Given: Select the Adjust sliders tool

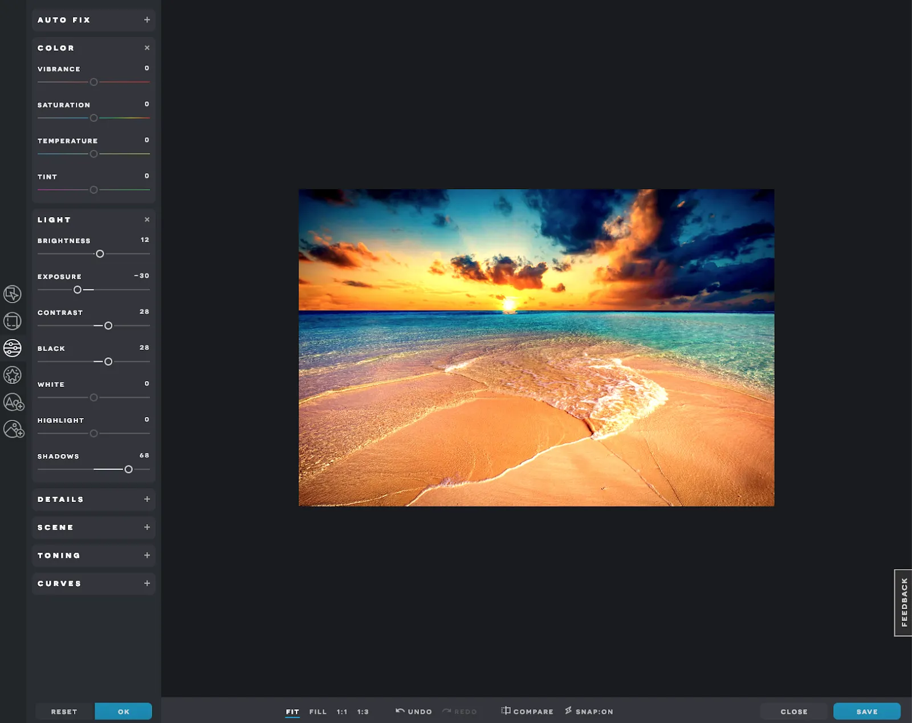Looking at the screenshot, I should (13, 349).
